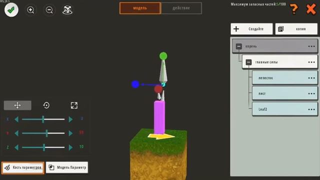Click the Y axis slider handle

tap(46, 133)
